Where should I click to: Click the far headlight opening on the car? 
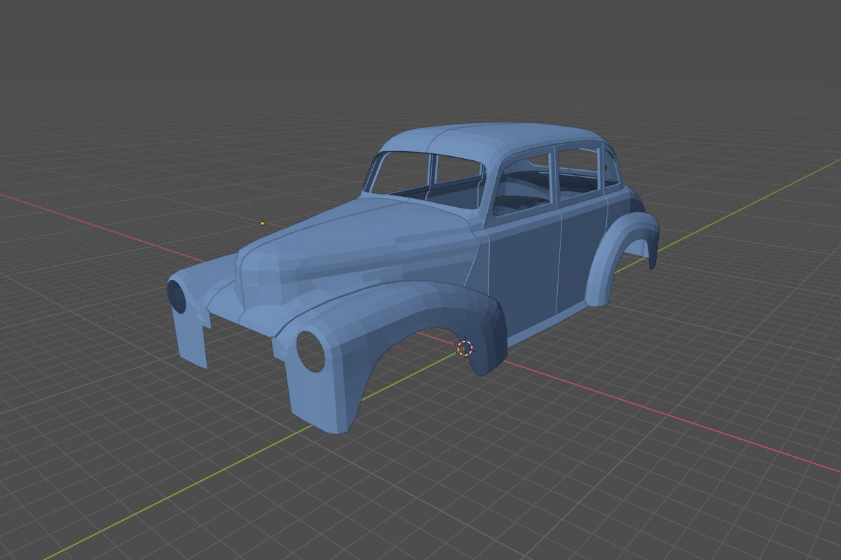pos(177,297)
